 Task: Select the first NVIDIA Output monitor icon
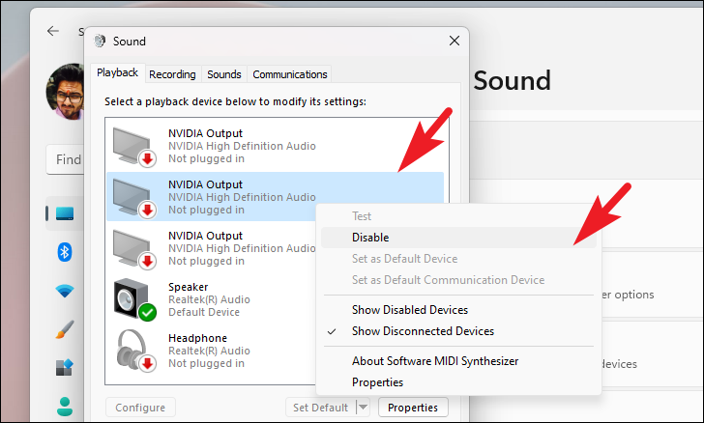133,147
